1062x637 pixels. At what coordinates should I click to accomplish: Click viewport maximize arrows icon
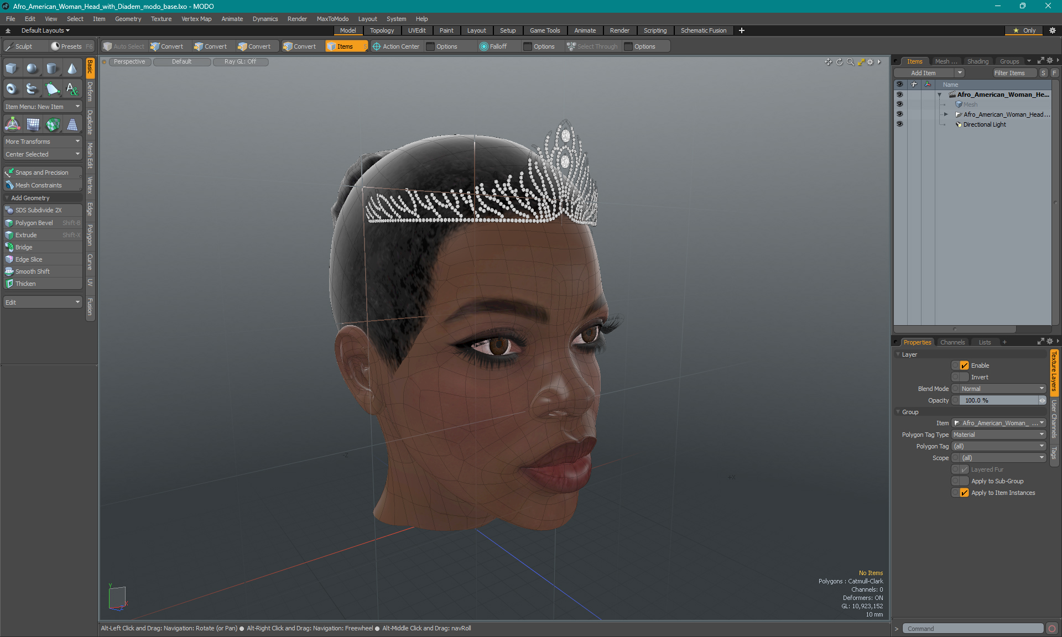coord(861,62)
